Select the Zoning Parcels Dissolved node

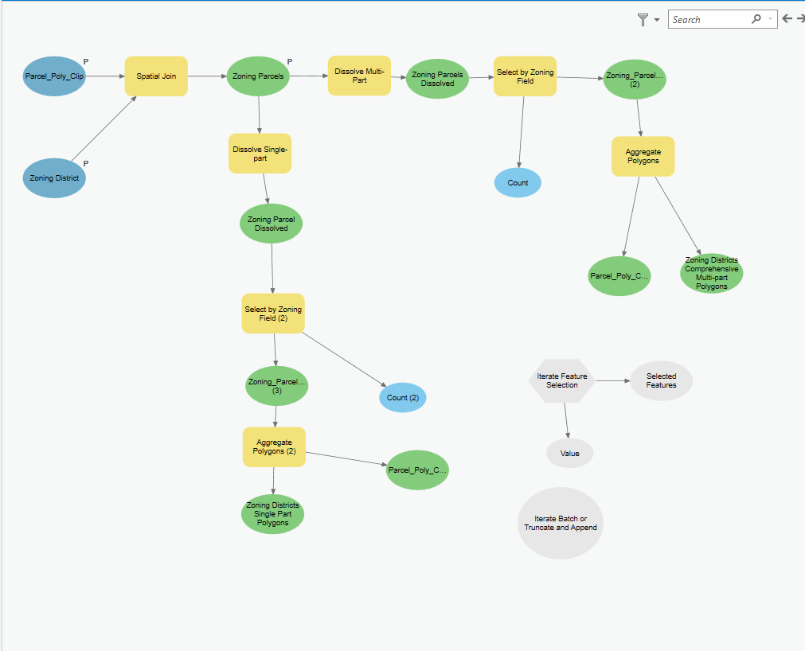click(437, 79)
